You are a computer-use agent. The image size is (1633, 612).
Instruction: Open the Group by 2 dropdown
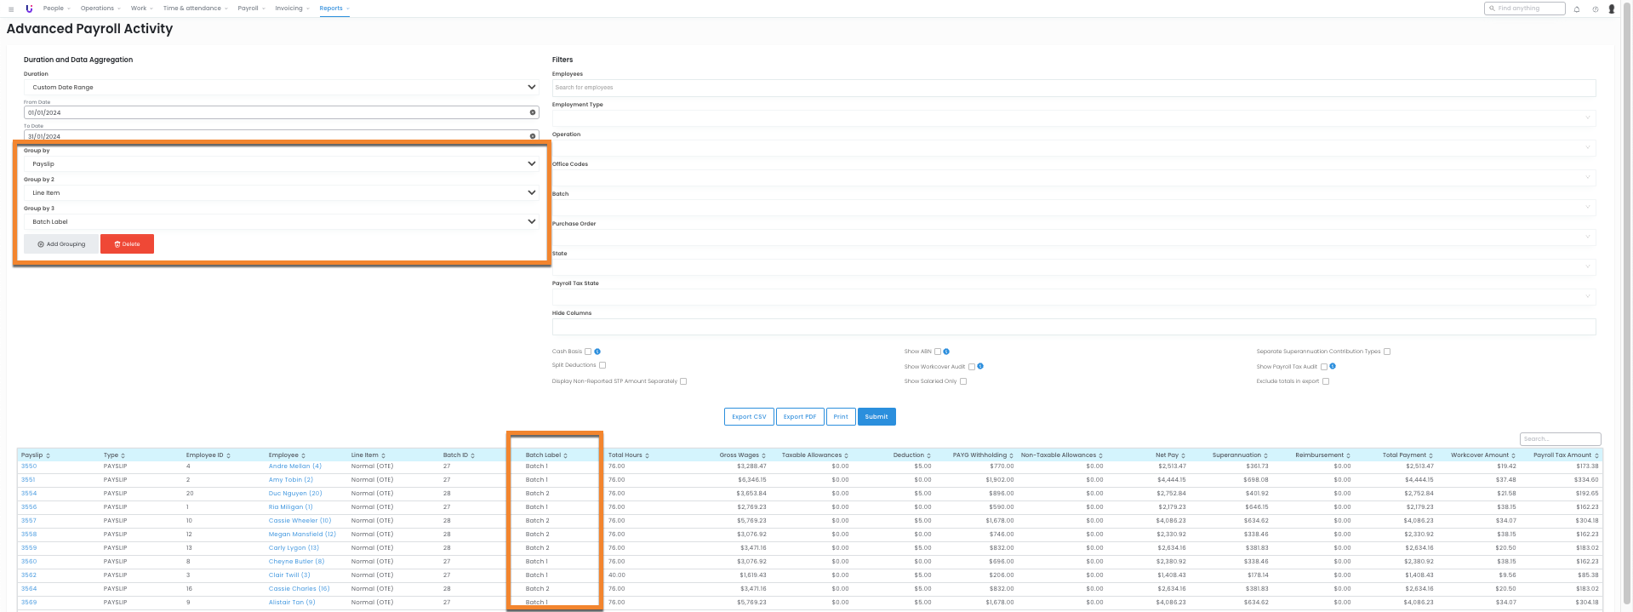281,193
